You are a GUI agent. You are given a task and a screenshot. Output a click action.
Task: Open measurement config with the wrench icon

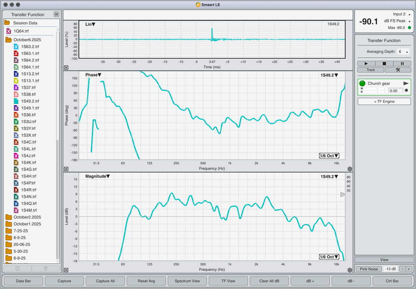tap(398, 70)
